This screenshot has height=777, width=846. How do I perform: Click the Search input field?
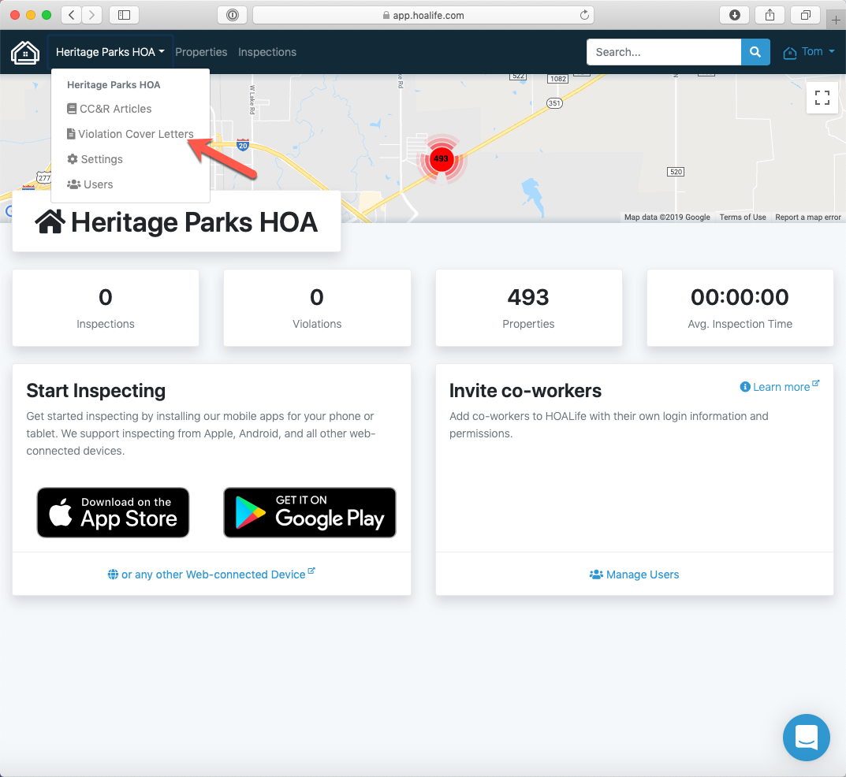(x=664, y=52)
